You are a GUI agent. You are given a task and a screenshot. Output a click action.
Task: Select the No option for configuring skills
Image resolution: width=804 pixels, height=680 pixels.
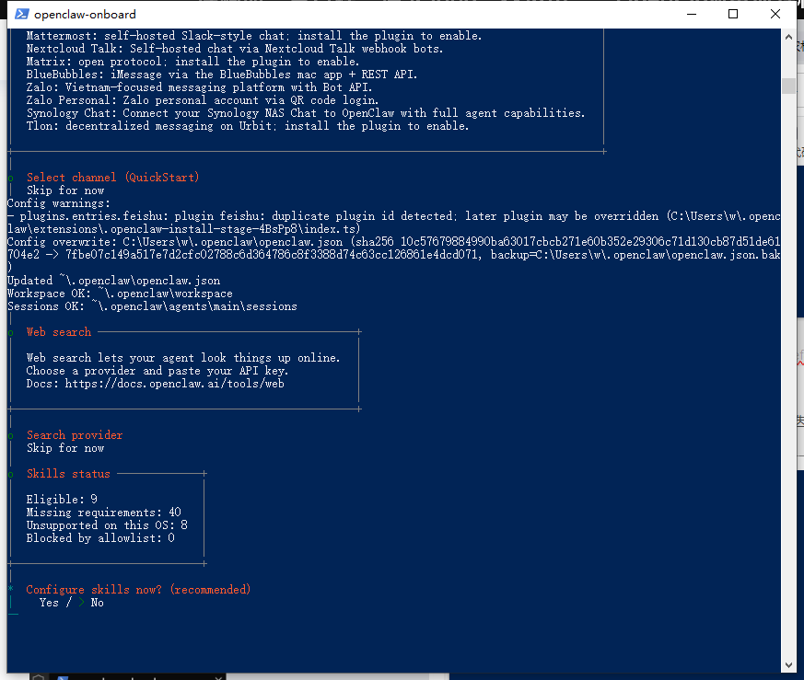[x=97, y=603]
